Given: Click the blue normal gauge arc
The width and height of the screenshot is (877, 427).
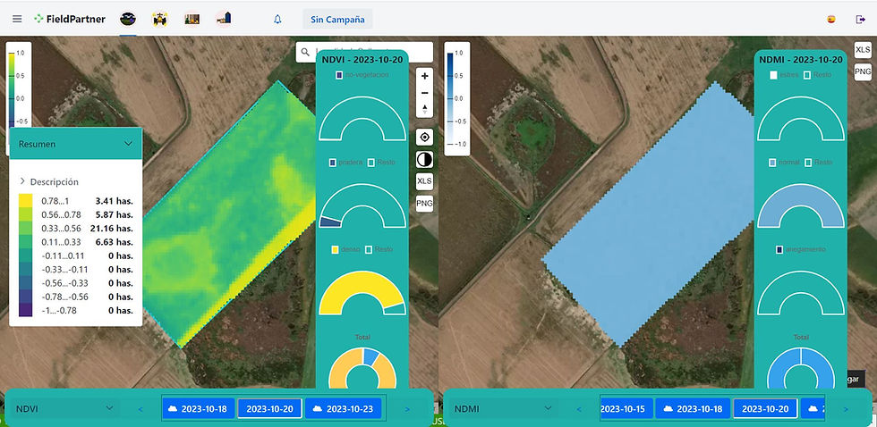Looking at the screenshot, I should click(x=800, y=193).
